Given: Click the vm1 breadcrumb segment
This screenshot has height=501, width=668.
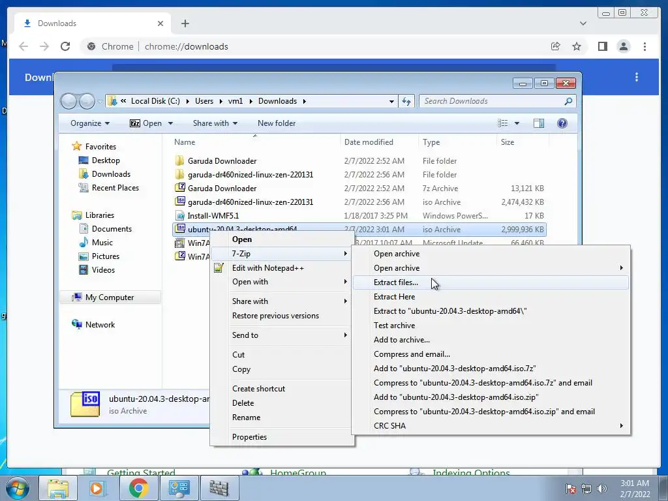Looking at the screenshot, I should [235, 101].
